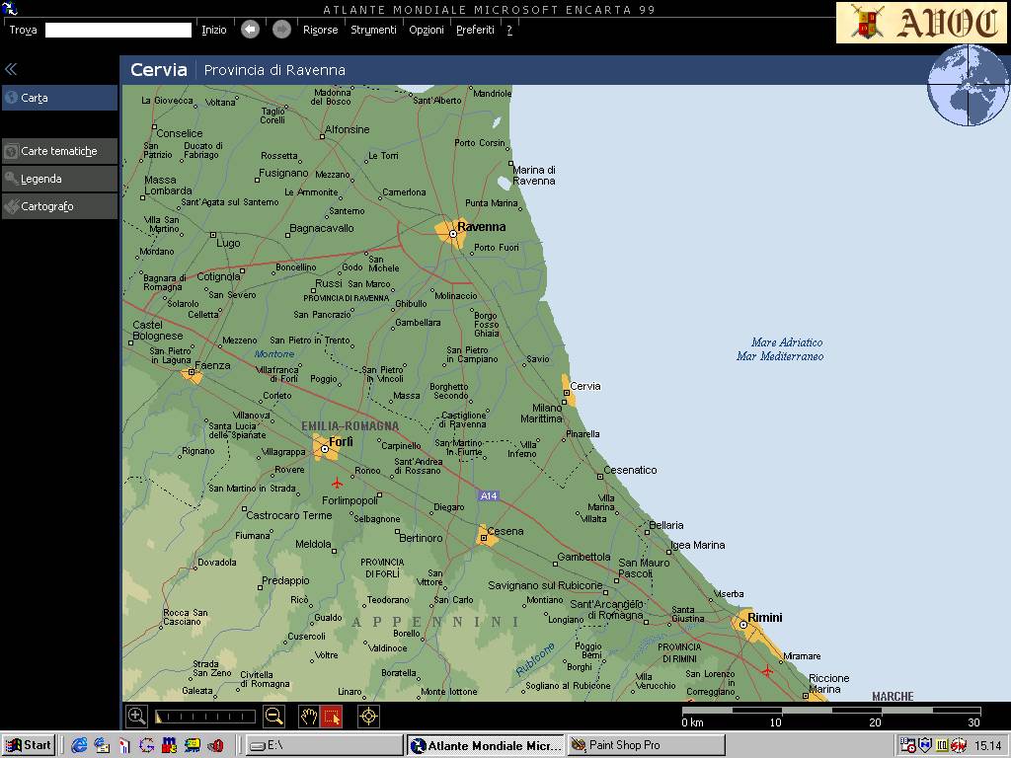Go forward with the right arrow button
This screenshot has width=1011, height=758.
[x=281, y=30]
